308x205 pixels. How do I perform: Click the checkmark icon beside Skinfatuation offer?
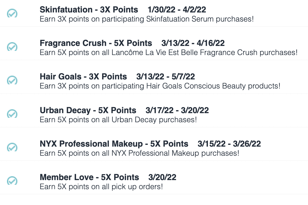[x=12, y=13]
